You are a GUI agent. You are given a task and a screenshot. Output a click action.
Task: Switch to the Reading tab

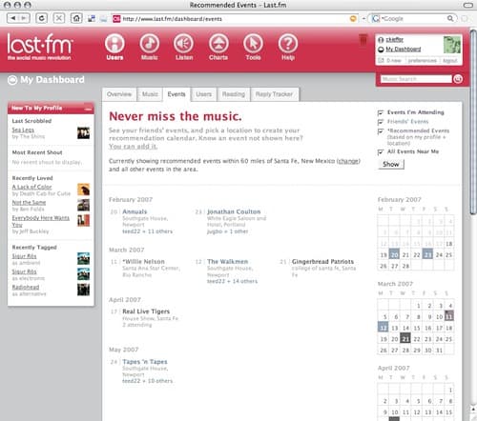coord(234,94)
